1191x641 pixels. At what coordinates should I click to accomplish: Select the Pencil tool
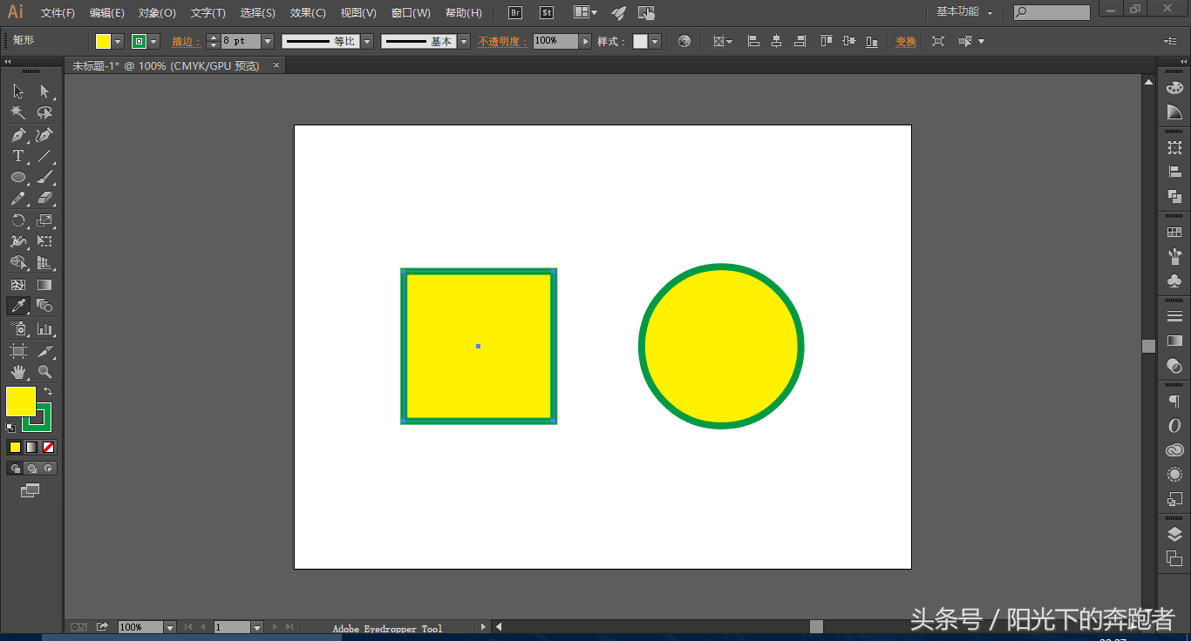[17, 199]
